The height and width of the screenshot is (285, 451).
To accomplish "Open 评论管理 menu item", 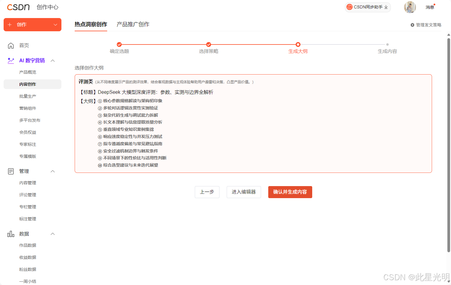I will pyautogui.click(x=28, y=195).
